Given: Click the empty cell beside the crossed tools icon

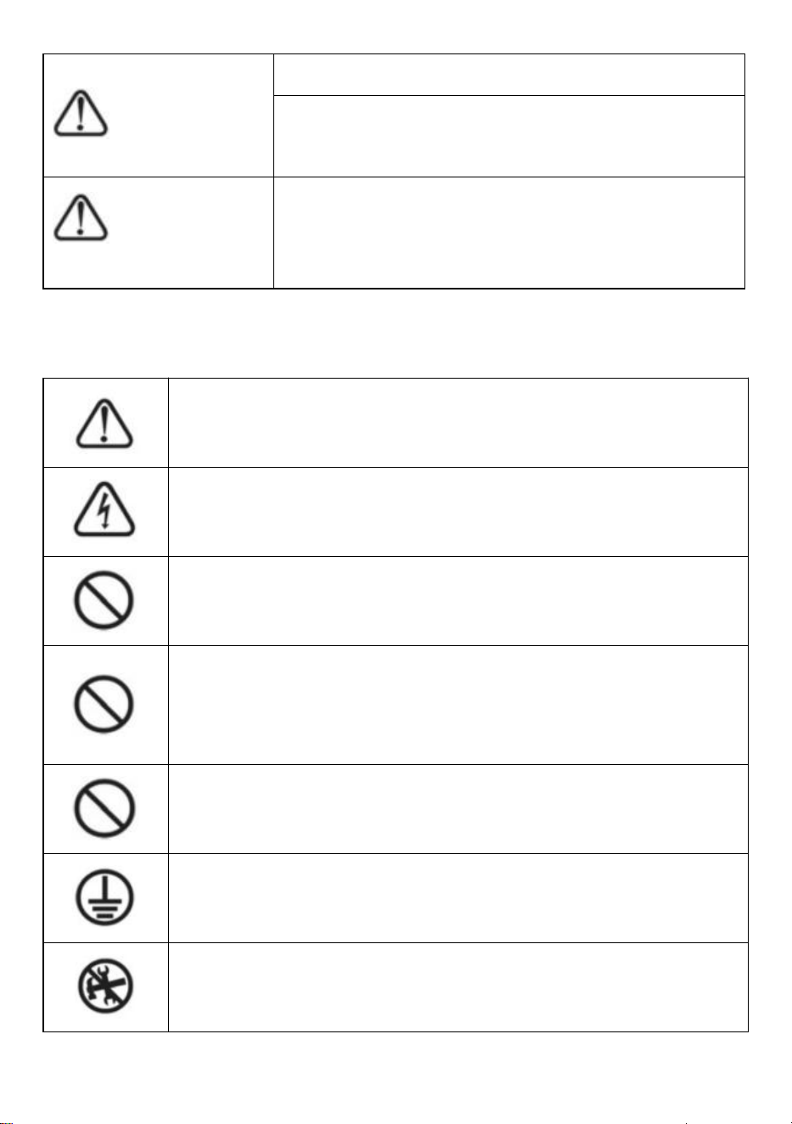Looking at the screenshot, I should tap(458, 987).
